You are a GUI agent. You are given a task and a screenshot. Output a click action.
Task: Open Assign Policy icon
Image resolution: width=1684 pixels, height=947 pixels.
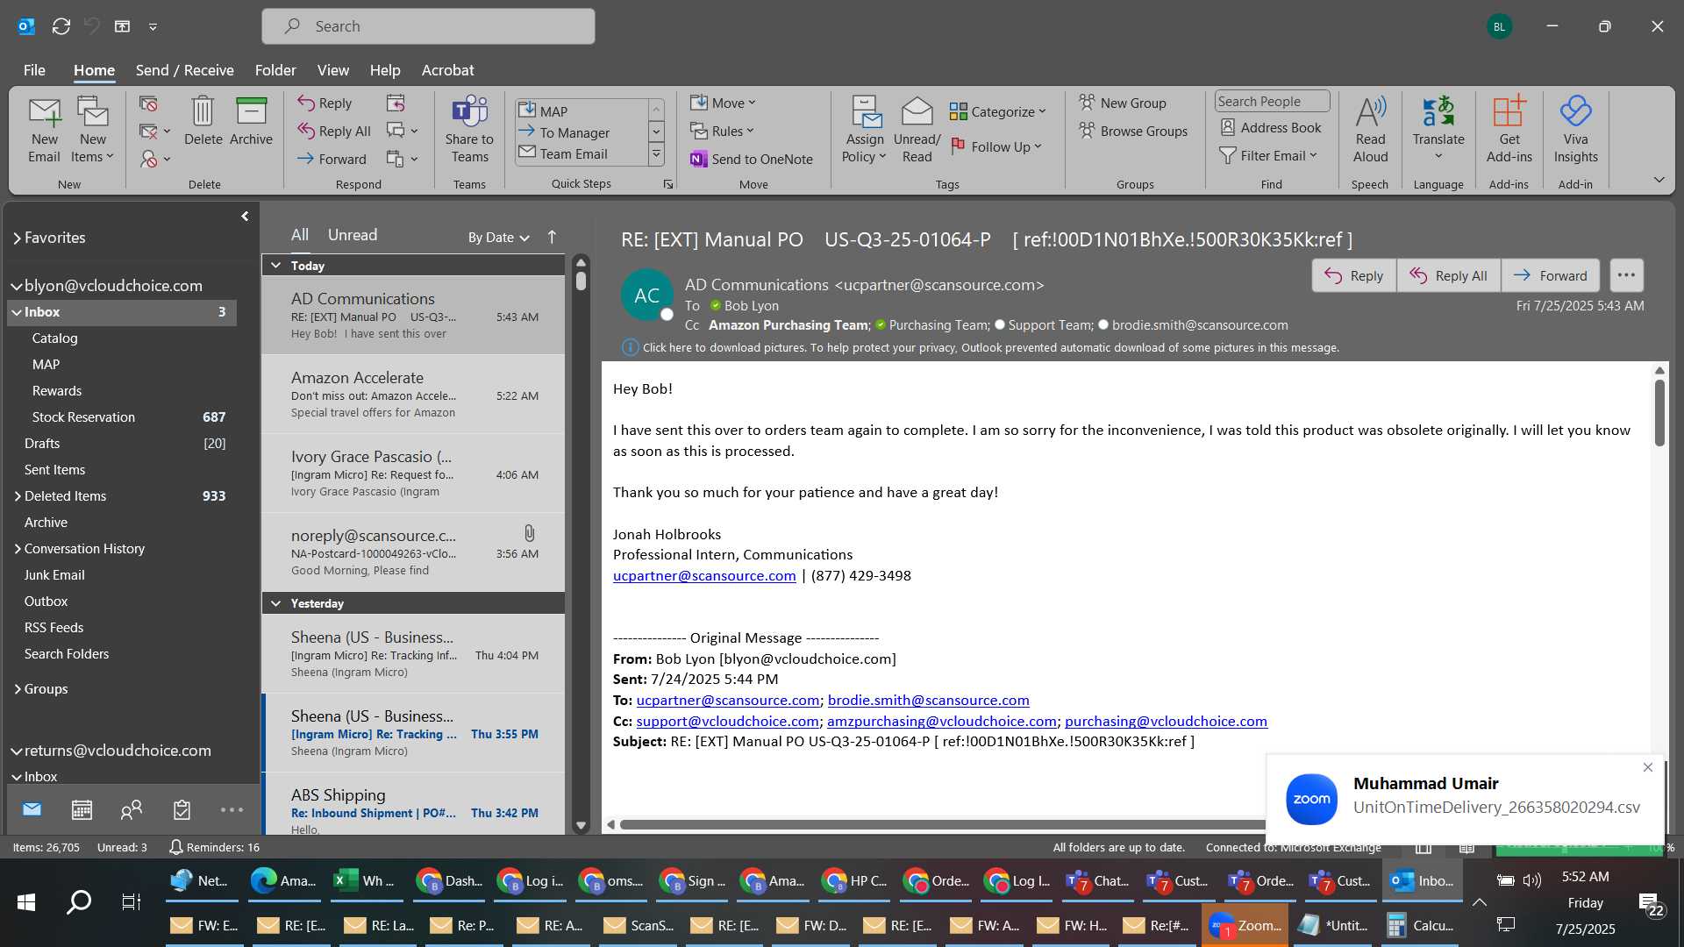865,130
